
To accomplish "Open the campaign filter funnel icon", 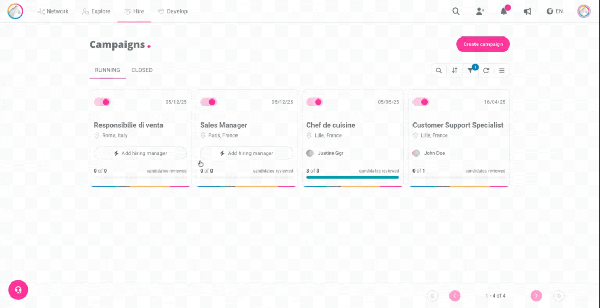I will pyautogui.click(x=470, y=70).
